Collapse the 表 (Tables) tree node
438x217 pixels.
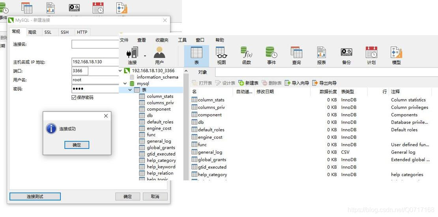coord(130,90)
